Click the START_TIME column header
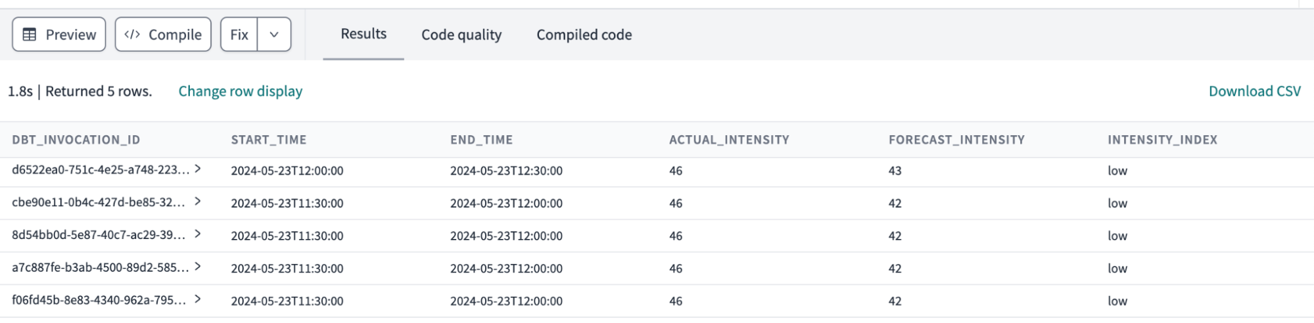Viewport: 1314px width, 323px height. click(268, 140)
